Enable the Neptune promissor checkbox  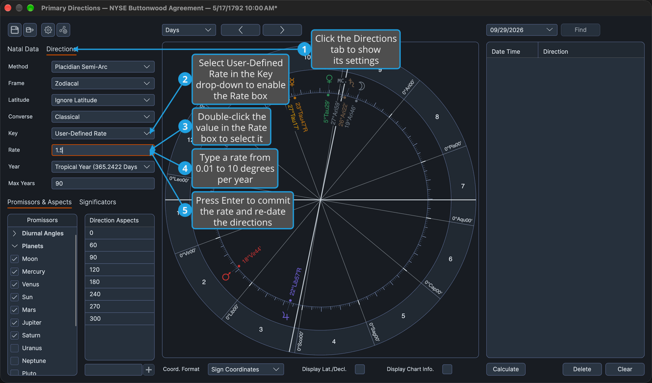pos(15,361)
